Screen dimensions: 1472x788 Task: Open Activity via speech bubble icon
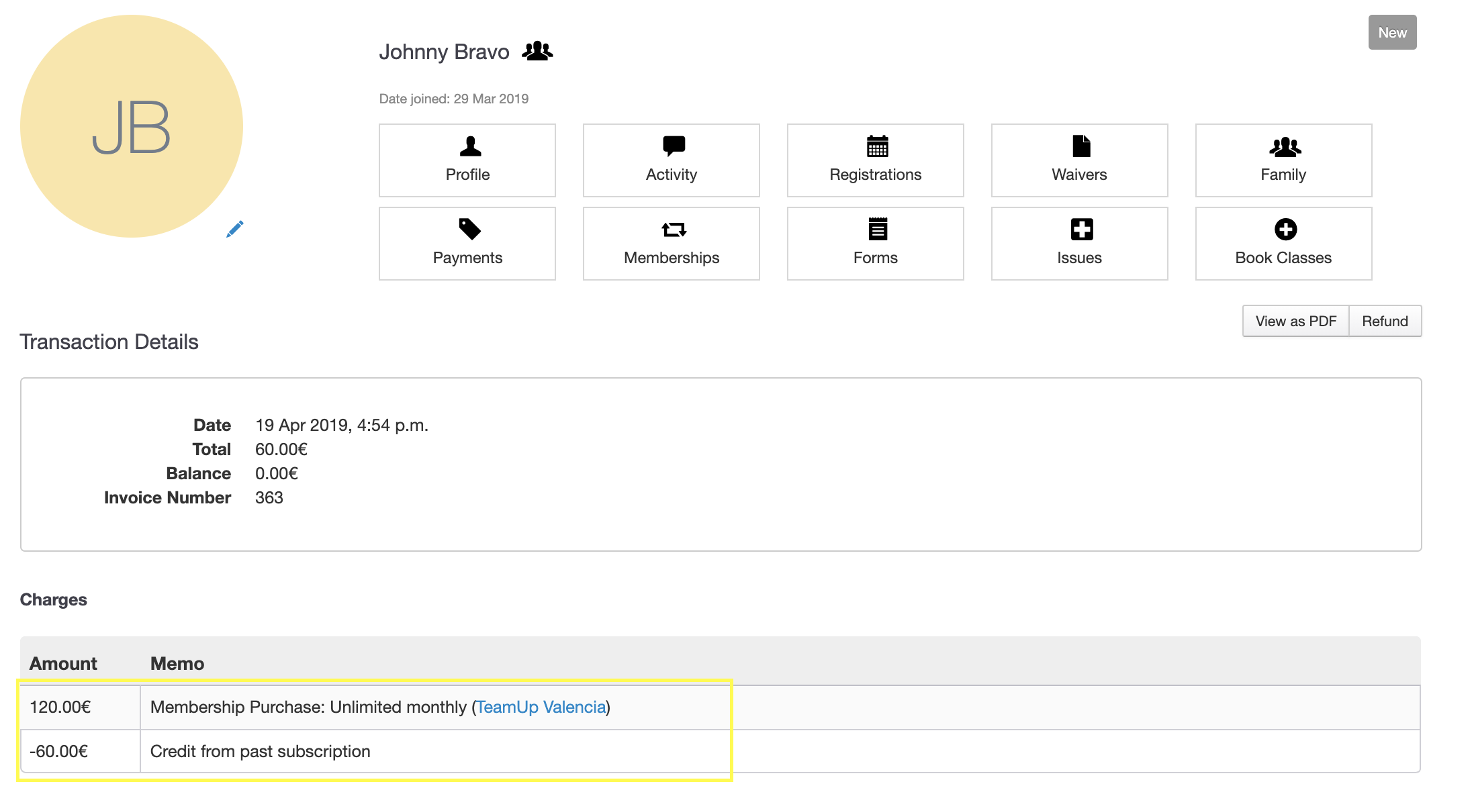[672, 160]
